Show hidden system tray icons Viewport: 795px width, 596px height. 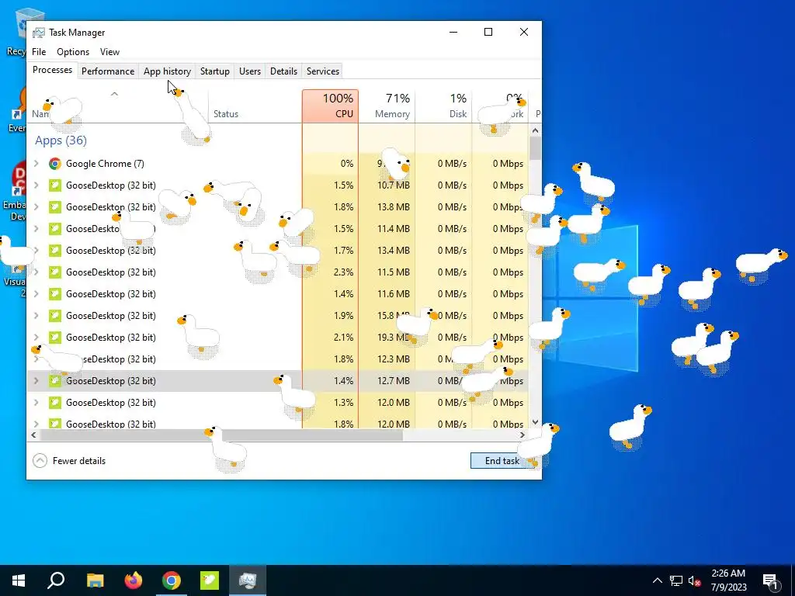657,580
